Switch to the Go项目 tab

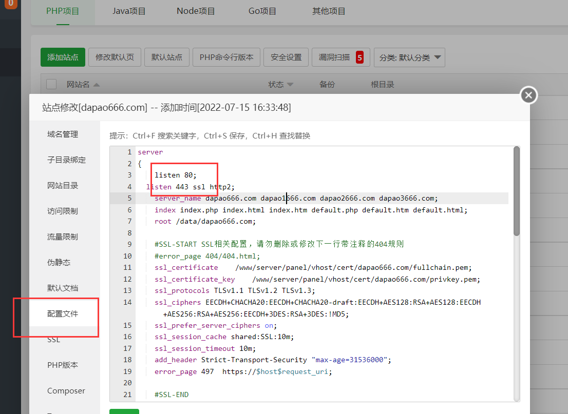[x=262, y=10]
